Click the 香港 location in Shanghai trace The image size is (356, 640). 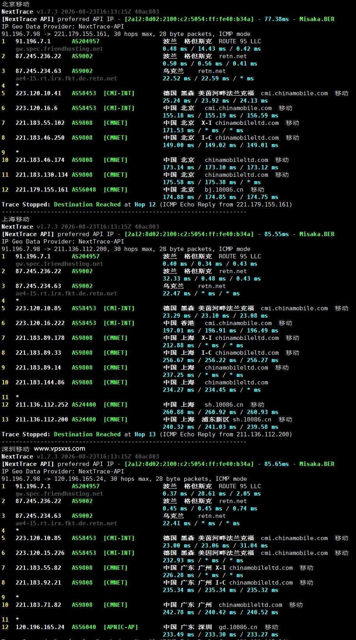[187, 323]
